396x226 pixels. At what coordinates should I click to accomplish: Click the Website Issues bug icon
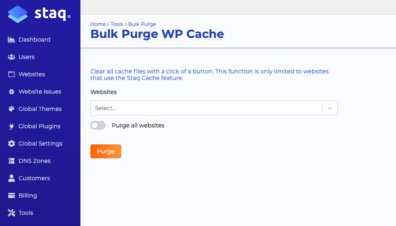[12, 92]
